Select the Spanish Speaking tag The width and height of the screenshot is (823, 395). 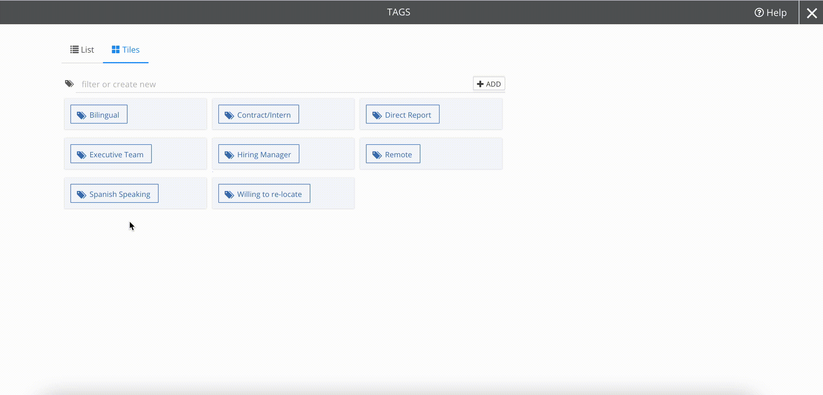114,193
